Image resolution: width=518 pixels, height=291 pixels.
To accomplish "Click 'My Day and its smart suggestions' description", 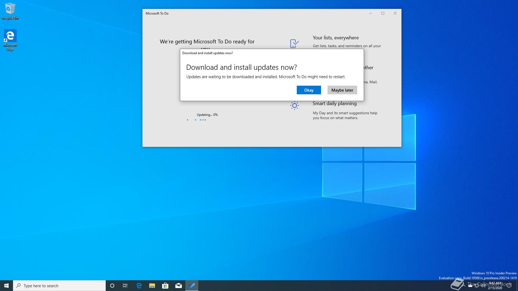I will click(345, 115).
